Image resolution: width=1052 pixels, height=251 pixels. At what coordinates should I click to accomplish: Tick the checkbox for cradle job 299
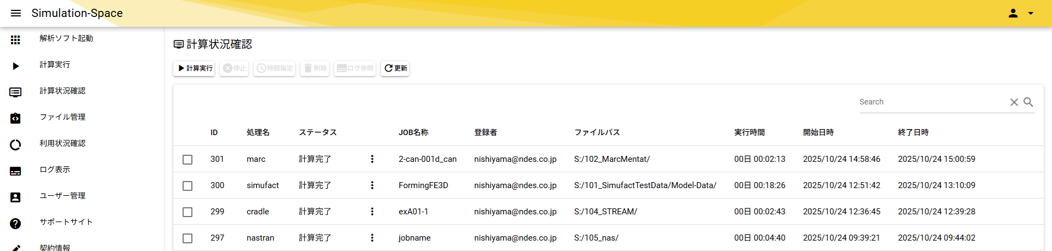click(187, 212)
